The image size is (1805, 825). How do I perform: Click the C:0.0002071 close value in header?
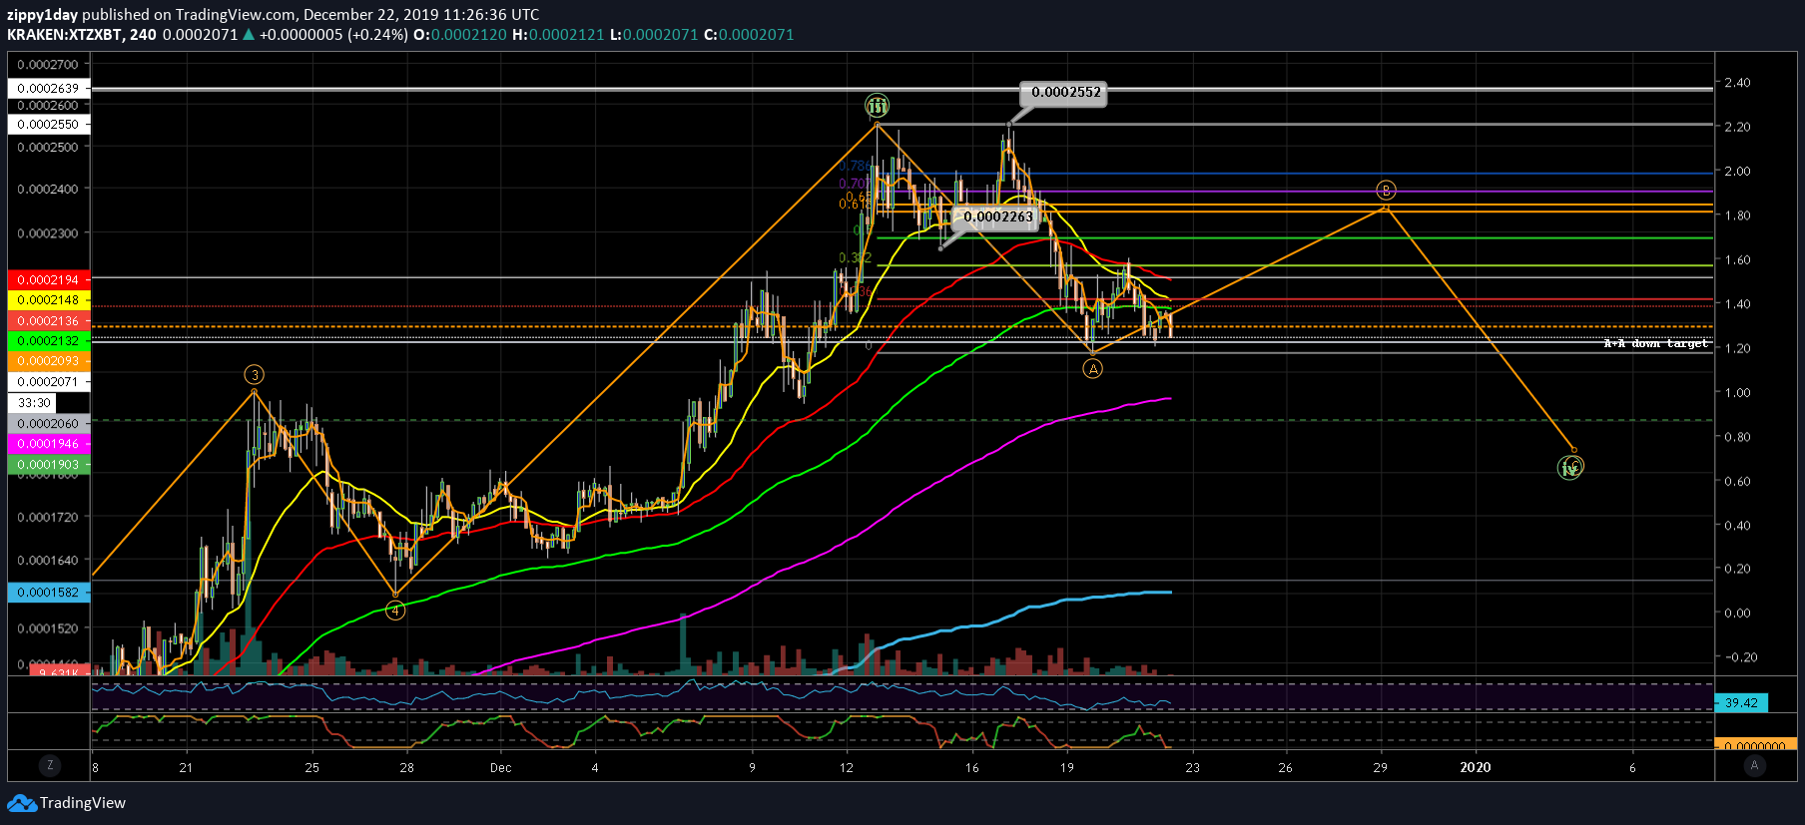[x=749, y=35]
